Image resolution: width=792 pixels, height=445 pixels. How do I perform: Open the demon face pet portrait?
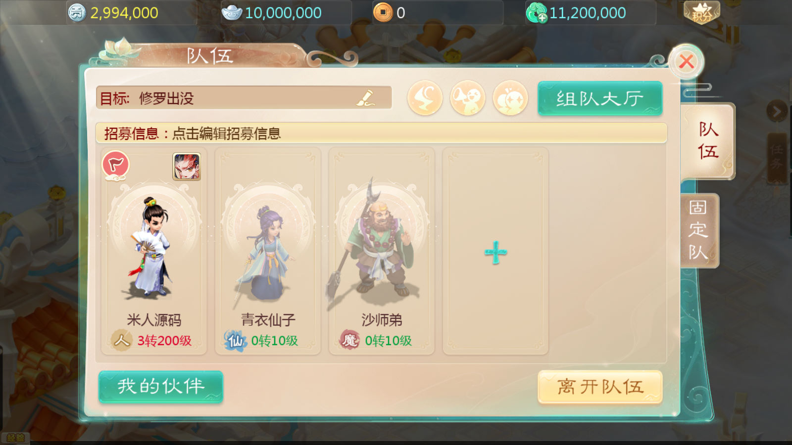187,167
